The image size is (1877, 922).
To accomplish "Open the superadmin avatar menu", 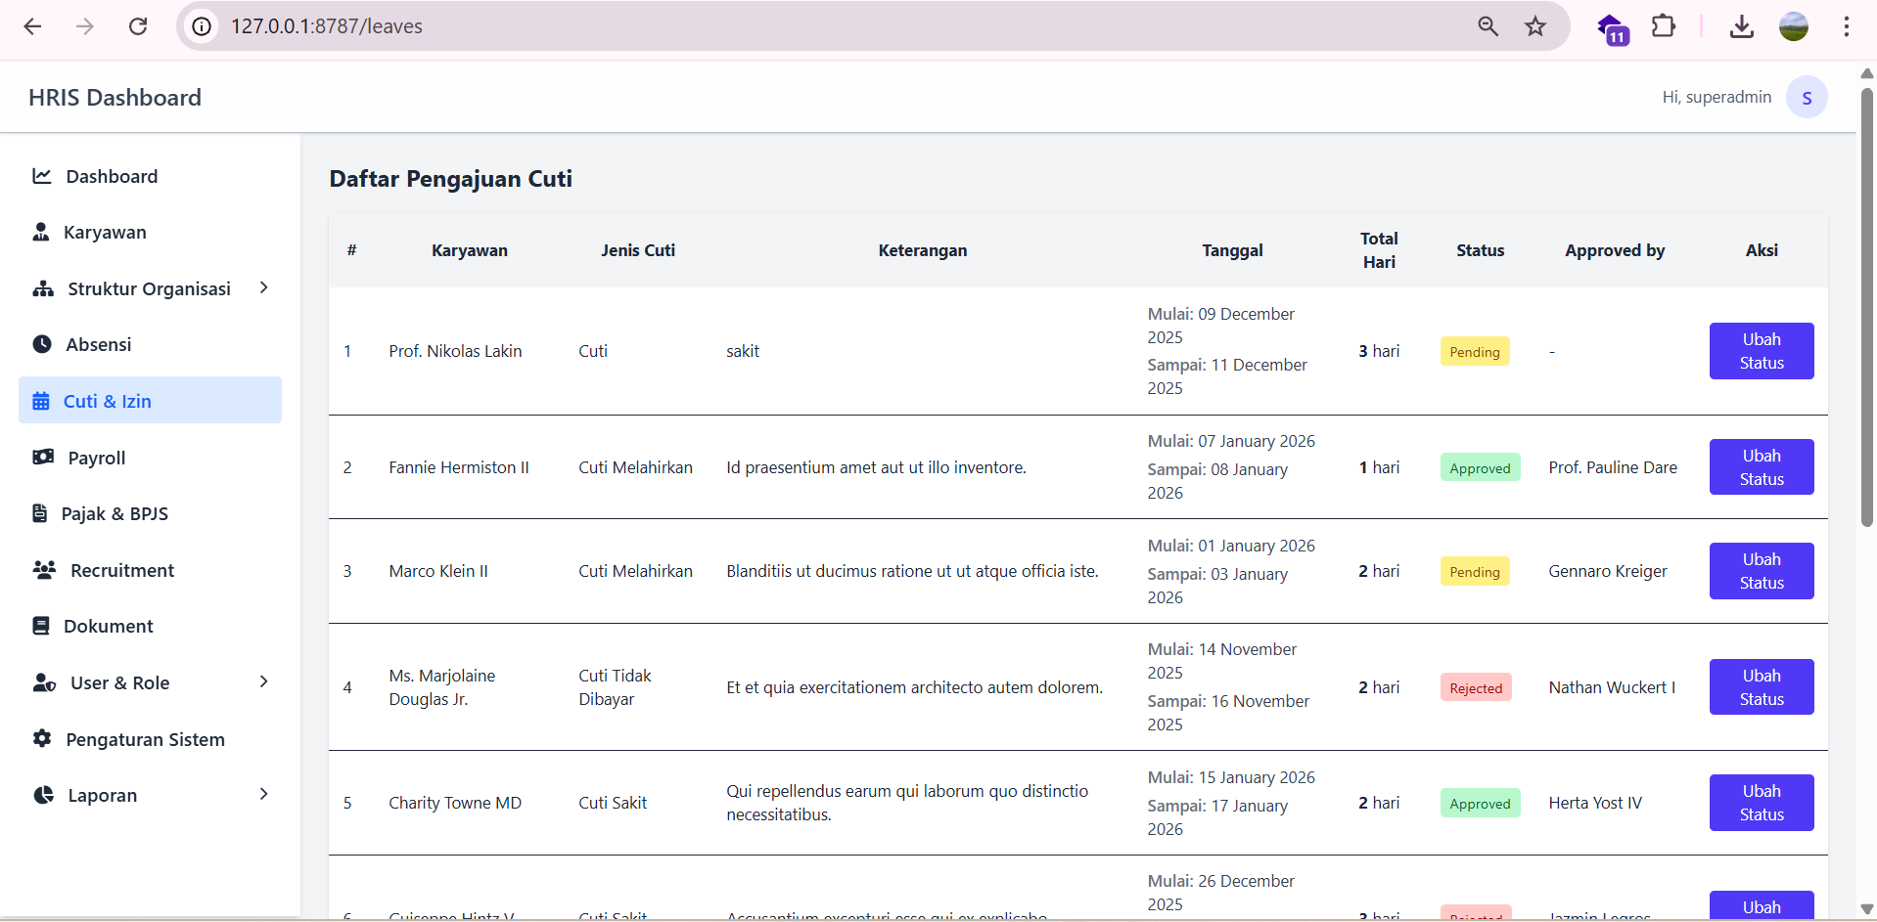I will [1806, 98].
